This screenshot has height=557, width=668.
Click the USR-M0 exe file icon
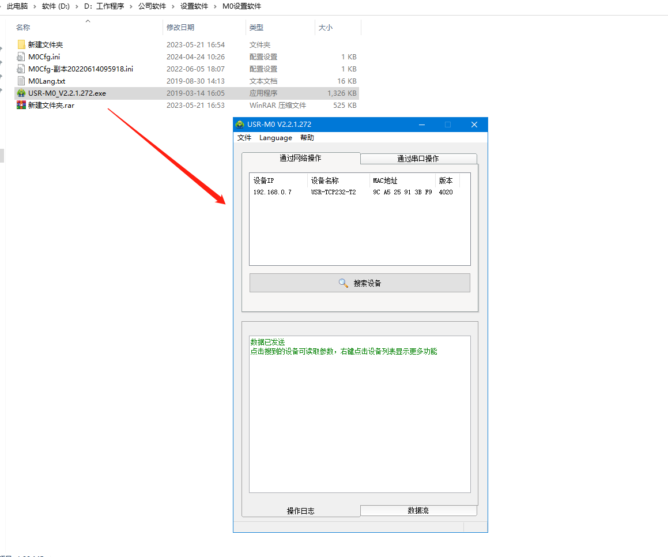[21, 93]
